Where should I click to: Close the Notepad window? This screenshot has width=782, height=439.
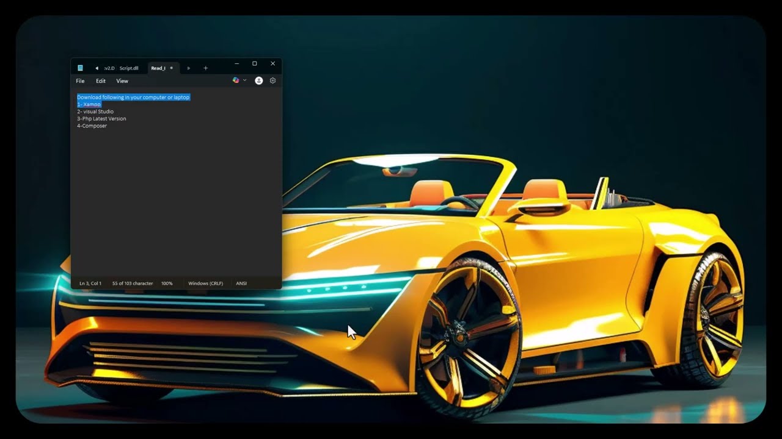click(x=272, y=63)
